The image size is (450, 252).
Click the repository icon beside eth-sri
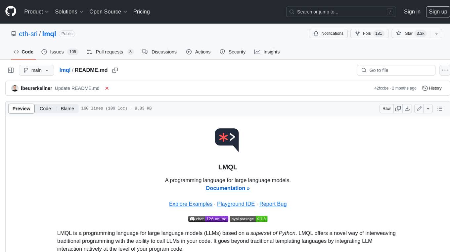14,34
